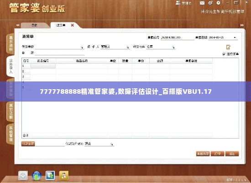Open the 基本资料 side tab
The width and height of the screenshot is (251, 183).
(x=10, y=43)
